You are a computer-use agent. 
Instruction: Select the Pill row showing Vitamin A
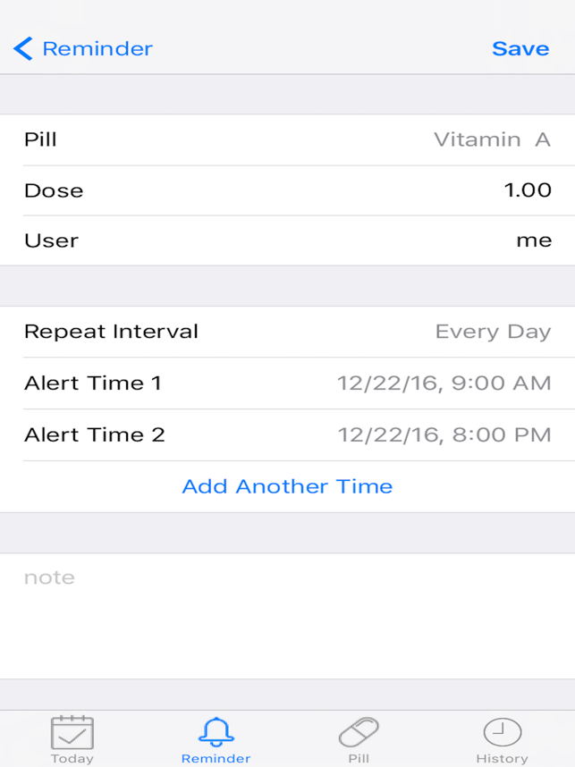pos(287,139)
